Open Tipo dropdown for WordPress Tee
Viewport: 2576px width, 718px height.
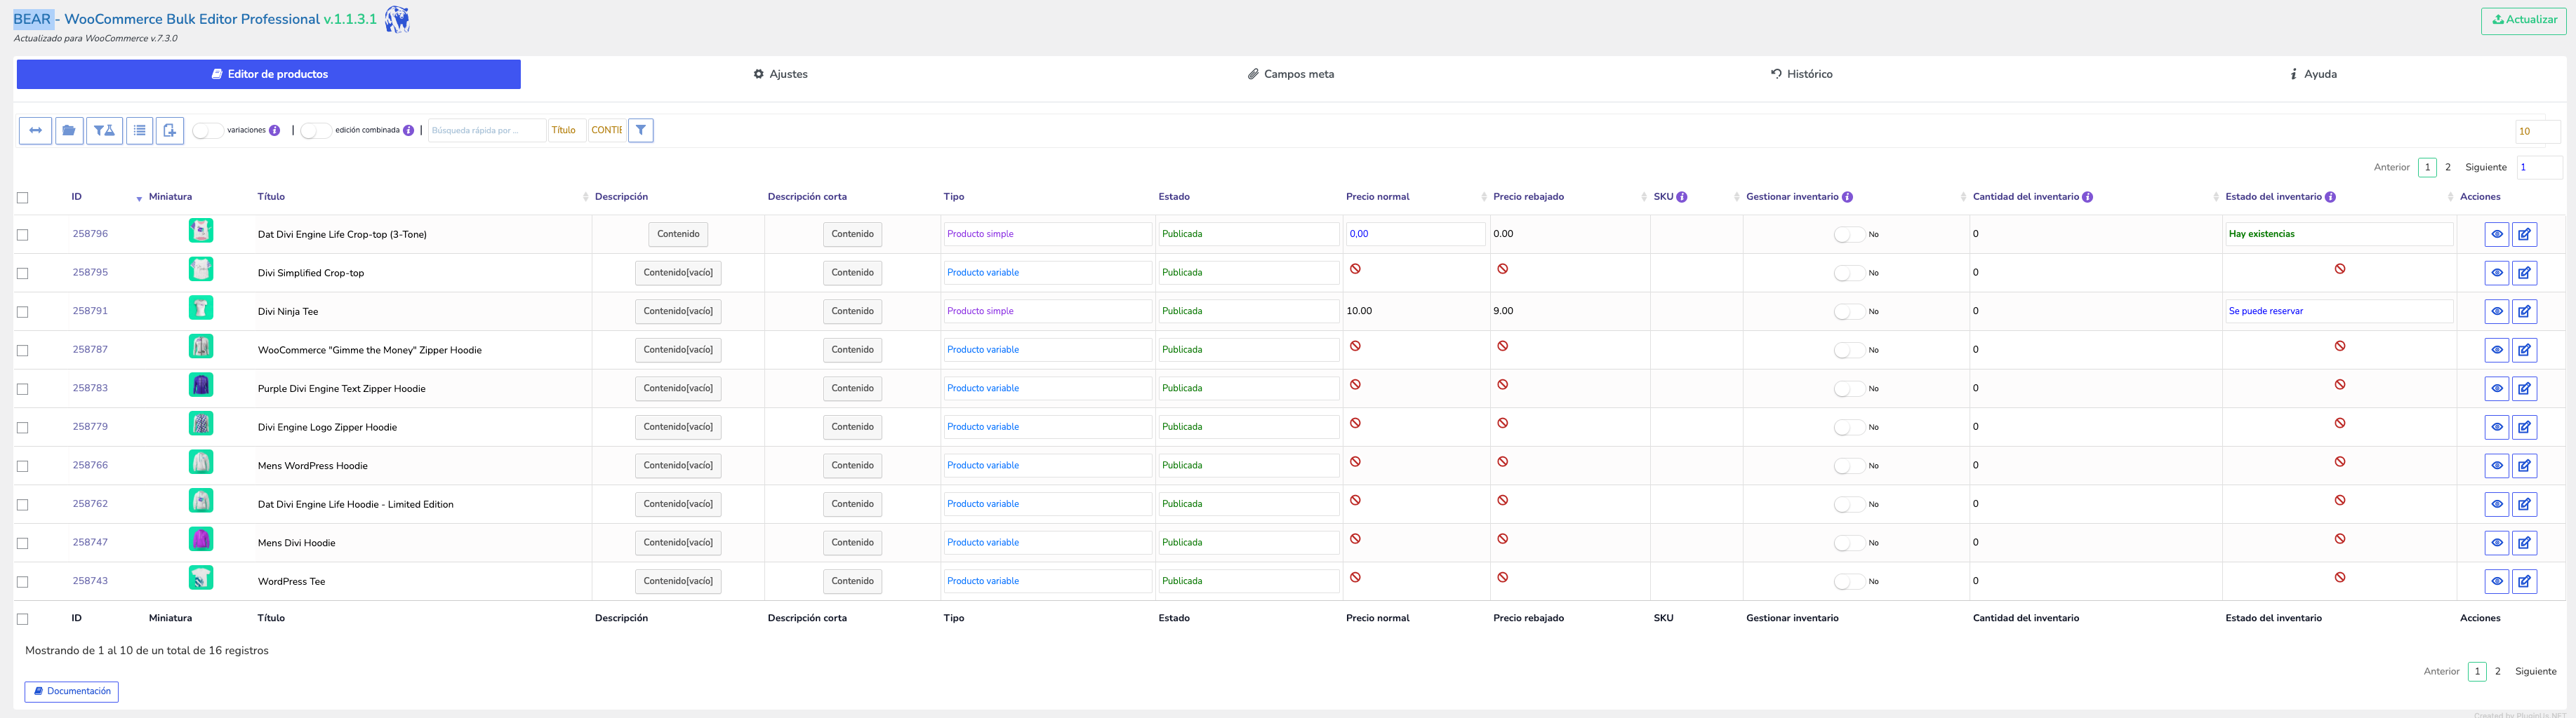1048,581
